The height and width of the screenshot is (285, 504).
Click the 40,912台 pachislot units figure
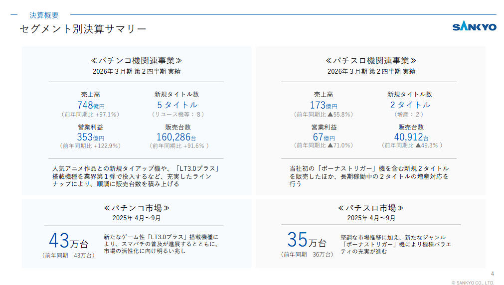pos(411,137)
